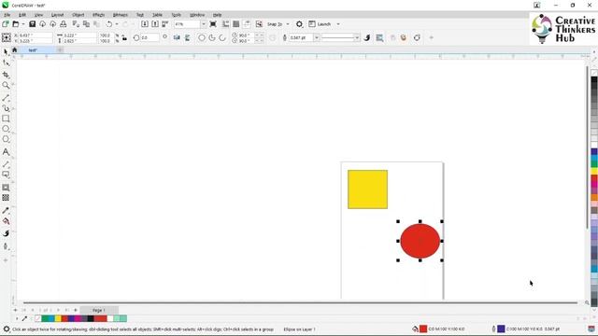Image resolution: width=598 pixels, height=336 pixels.
Task: Toggle show grid icon
Action: tap(236, 24)
